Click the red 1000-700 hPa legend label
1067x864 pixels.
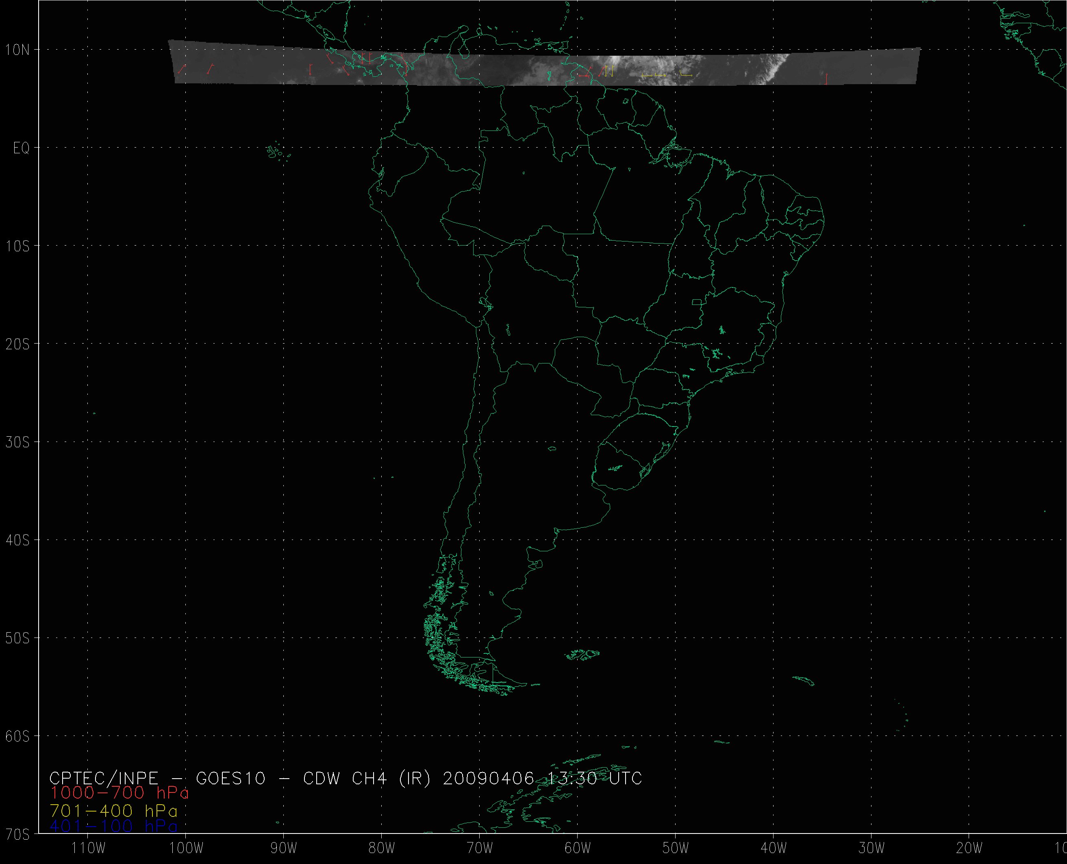tap(120, 793)
